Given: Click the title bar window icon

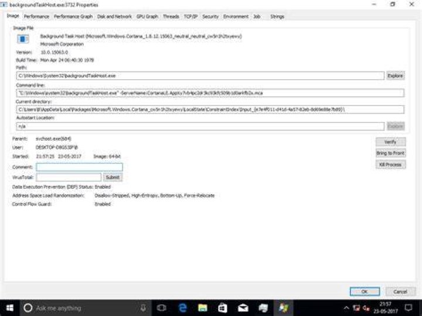Looking at the screenshot, I should pyautogui.click(x=4, y=5).
